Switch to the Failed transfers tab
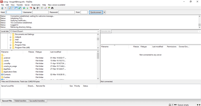 point(21,101)
